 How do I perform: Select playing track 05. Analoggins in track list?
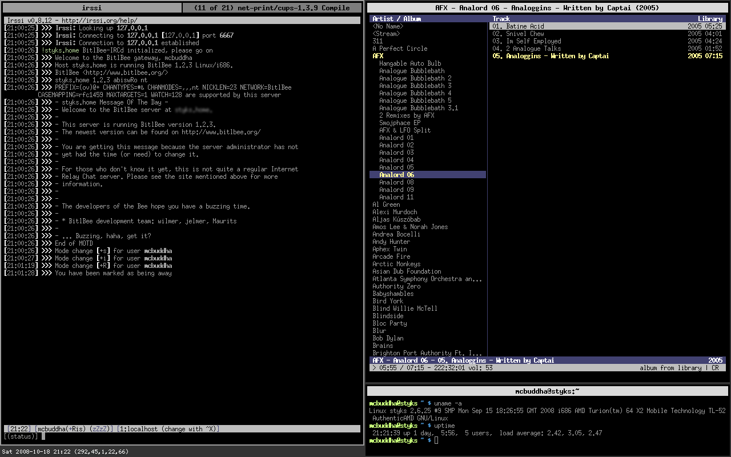607,56
